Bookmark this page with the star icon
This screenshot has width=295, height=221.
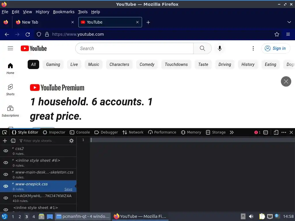[x=277, y=35]
